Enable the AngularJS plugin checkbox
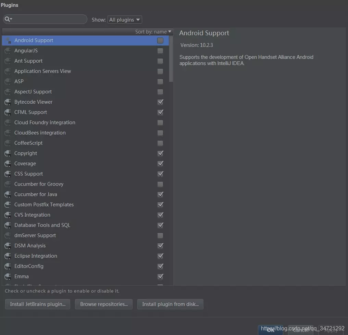This screenshot has width=348, height=335. (x=160, y=51)
